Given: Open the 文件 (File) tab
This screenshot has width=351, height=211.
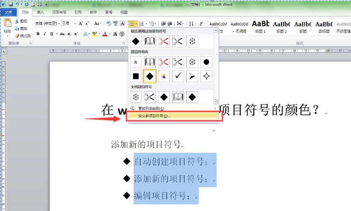Looking at the screenshot, I should pyautogui.click(x=8, y=12).
